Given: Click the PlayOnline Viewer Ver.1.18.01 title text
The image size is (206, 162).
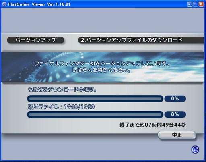Looking at the screenshot, I should point(39,4).
